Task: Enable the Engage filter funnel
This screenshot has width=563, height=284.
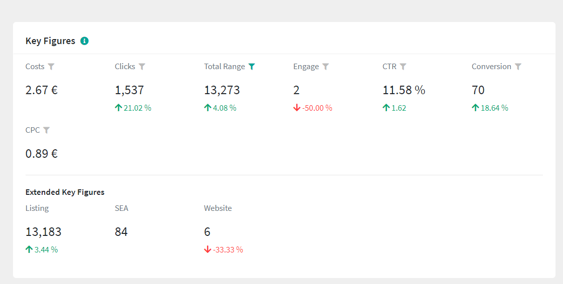Action: click(x=325, y=67)
